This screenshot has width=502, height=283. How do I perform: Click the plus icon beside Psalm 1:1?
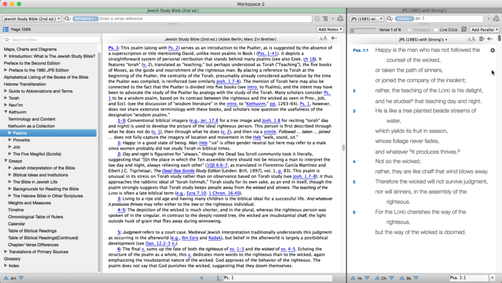[x=492, y=50]
